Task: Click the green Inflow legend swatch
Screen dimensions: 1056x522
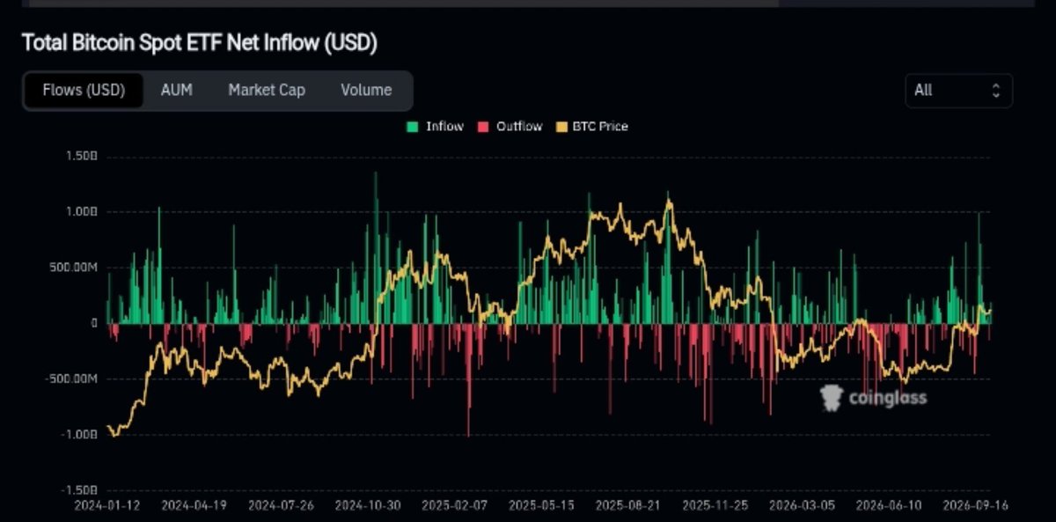Action: coord(411,127)
